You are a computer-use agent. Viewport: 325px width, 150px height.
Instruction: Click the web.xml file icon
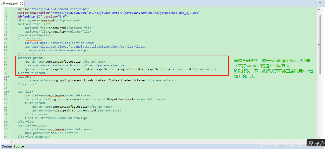3,4
